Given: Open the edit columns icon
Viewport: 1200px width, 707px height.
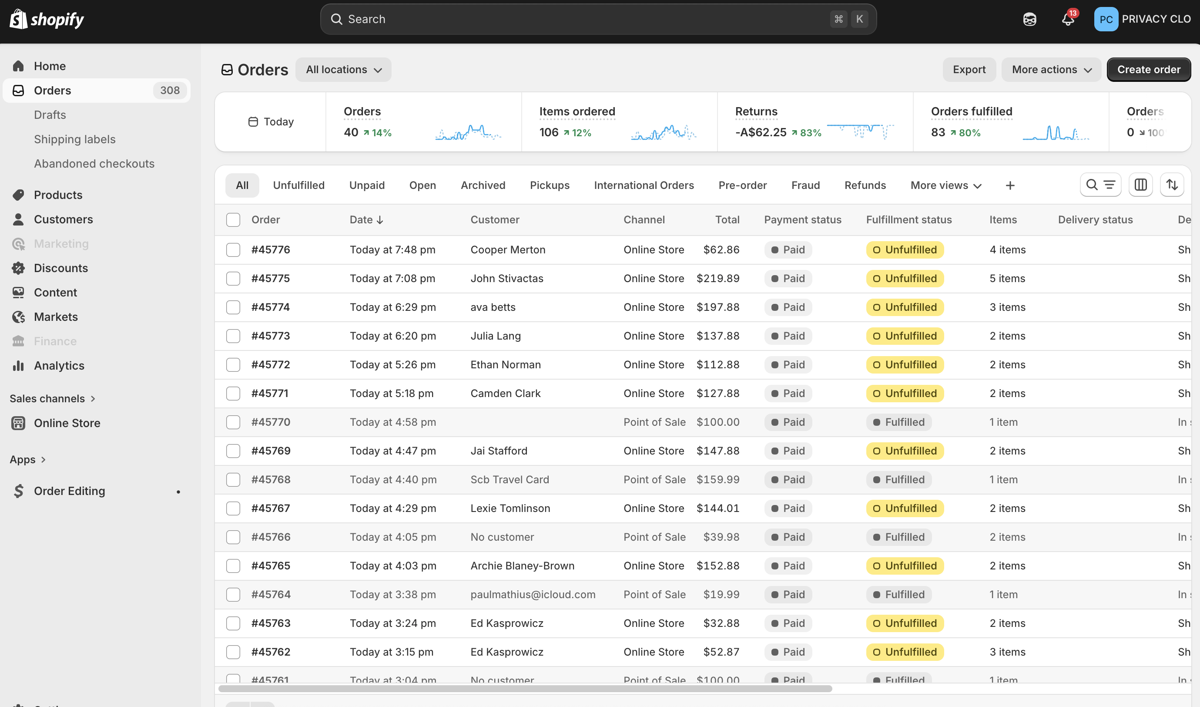Looking at the screenshot, I should coord(1140,185).
